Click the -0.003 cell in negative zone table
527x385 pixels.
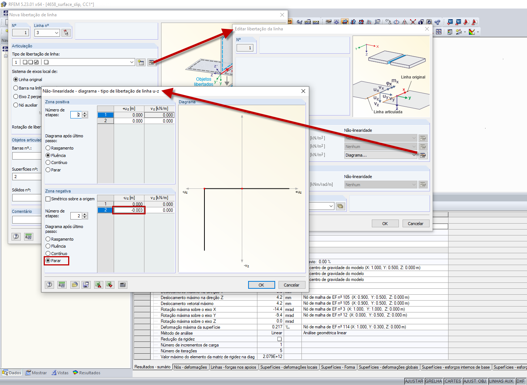(x=129, y=210)
